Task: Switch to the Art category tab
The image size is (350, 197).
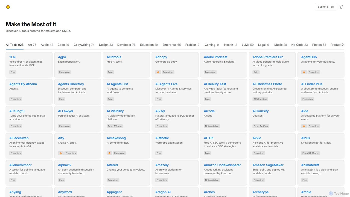Action: [32, 45]
